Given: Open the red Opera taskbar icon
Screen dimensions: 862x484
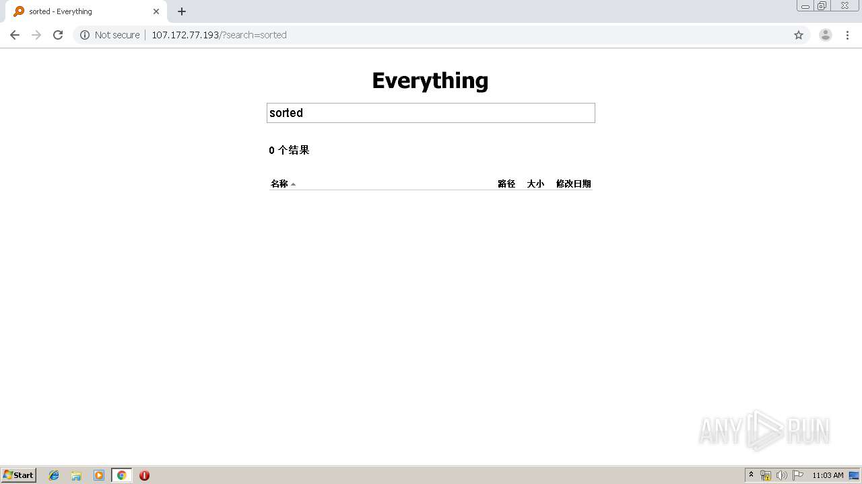Looking at the screenshot, I should pyautogui.click(x=144, y=475).
